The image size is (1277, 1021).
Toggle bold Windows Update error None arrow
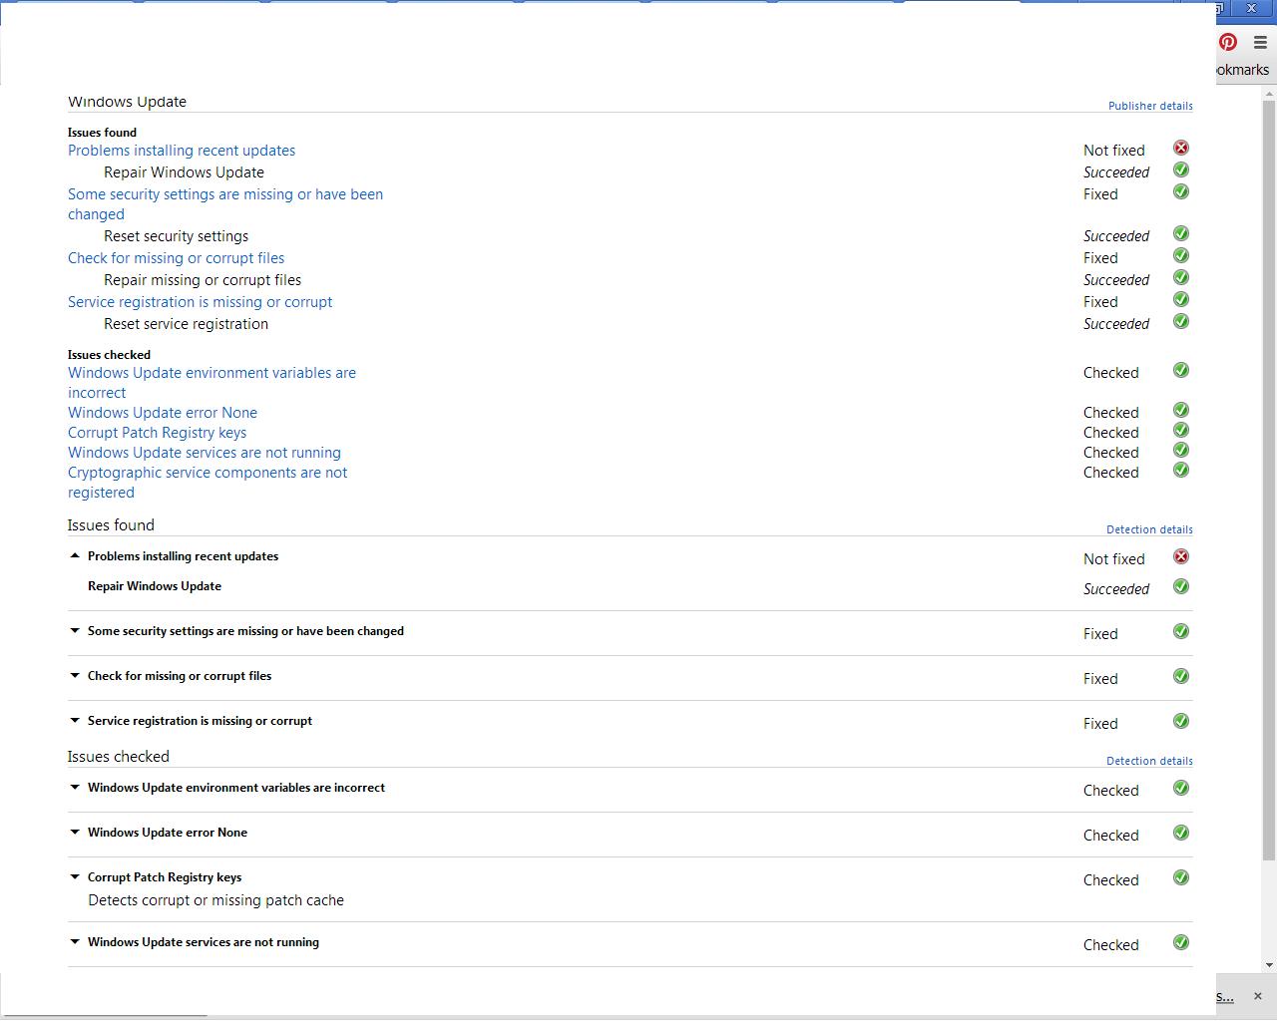coord(75,833)
